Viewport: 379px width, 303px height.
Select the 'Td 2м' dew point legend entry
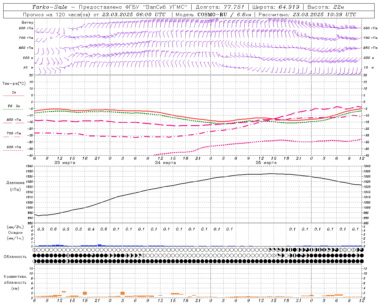14,106
